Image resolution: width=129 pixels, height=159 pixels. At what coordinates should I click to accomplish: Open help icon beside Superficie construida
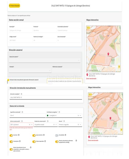[x=22, y=112]
